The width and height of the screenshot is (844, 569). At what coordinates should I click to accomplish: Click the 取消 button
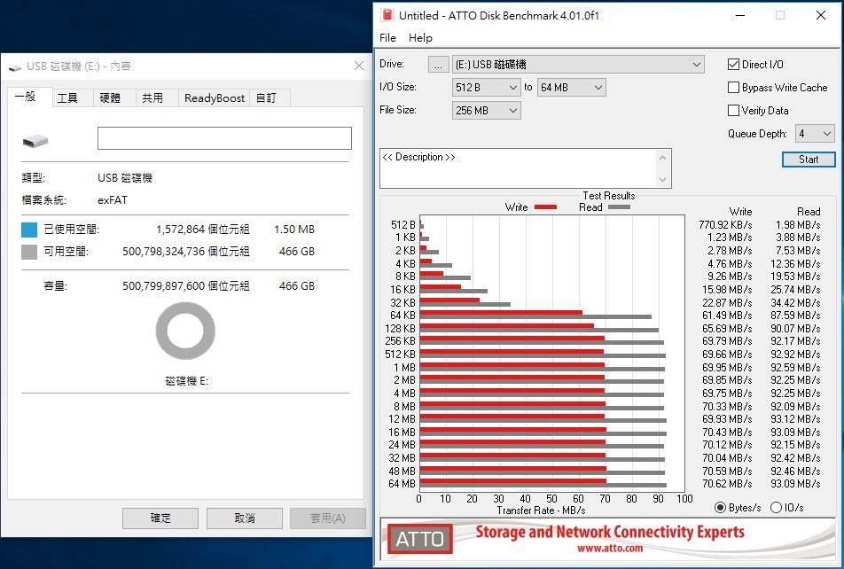coord(245,518)
